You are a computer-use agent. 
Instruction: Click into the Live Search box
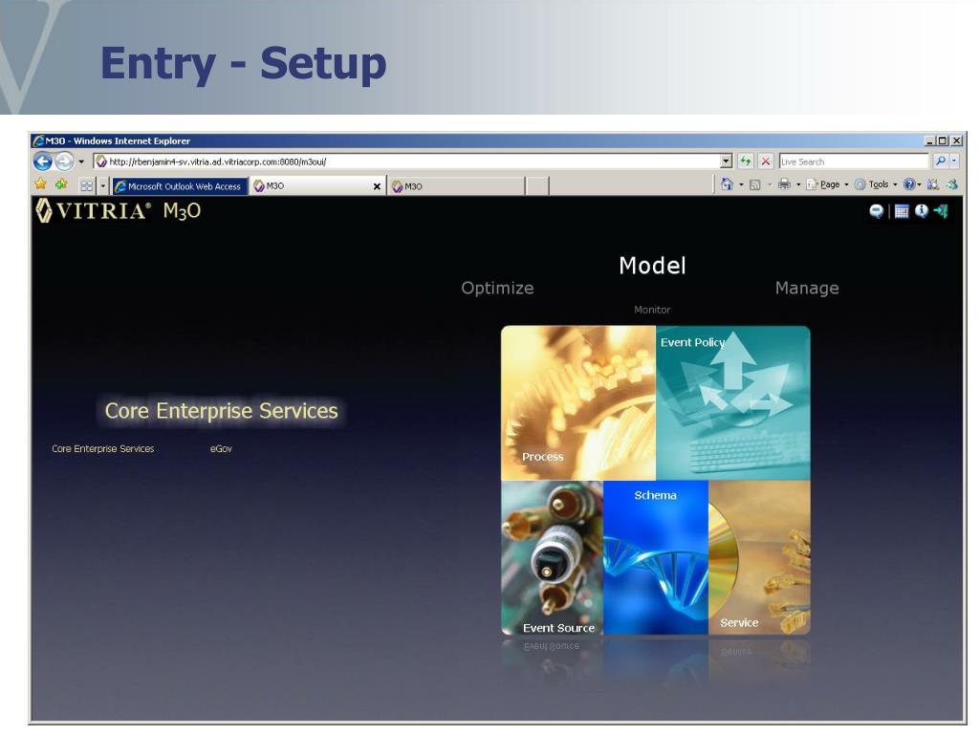[x=854, y=162]
